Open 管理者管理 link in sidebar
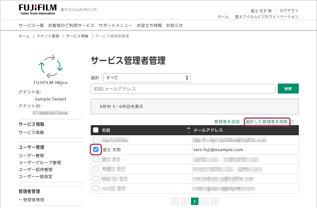The height and width of the screenshot is (208, 317). (33, 200)
